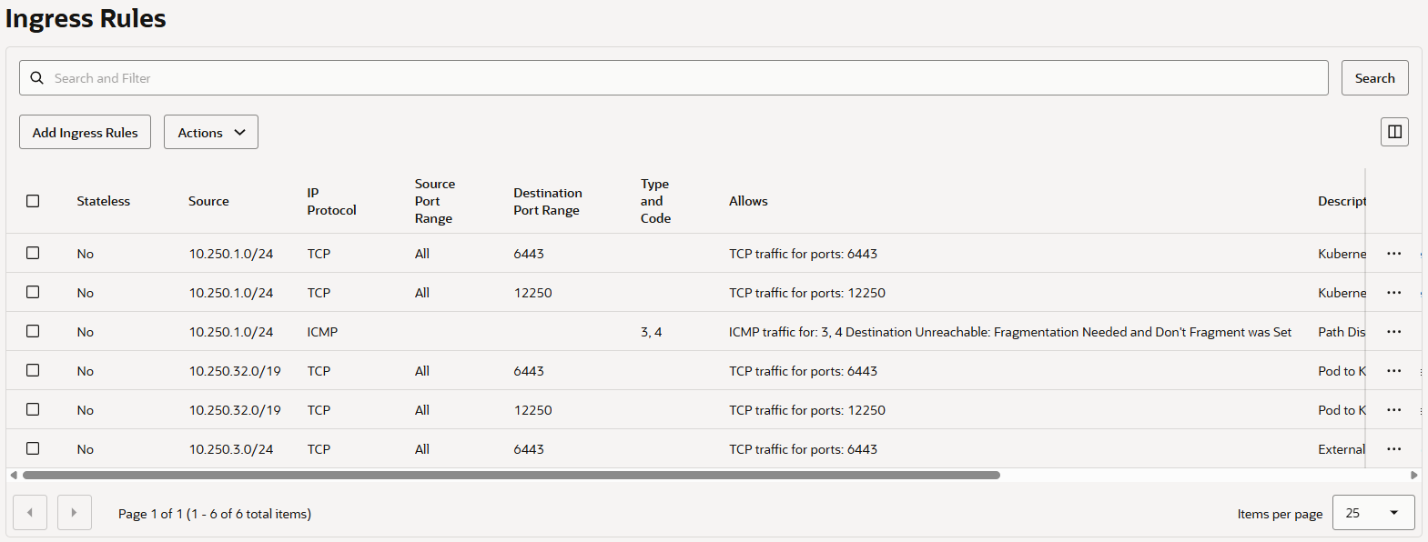
Task: Open row actions menu for the ICMP rule
Action: [1393, 332]
